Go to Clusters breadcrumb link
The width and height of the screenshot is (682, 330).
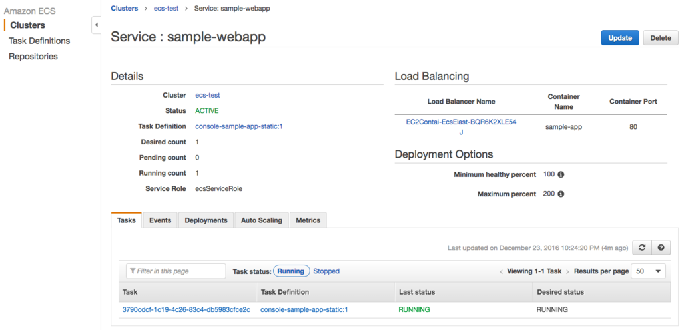point(125,8)
